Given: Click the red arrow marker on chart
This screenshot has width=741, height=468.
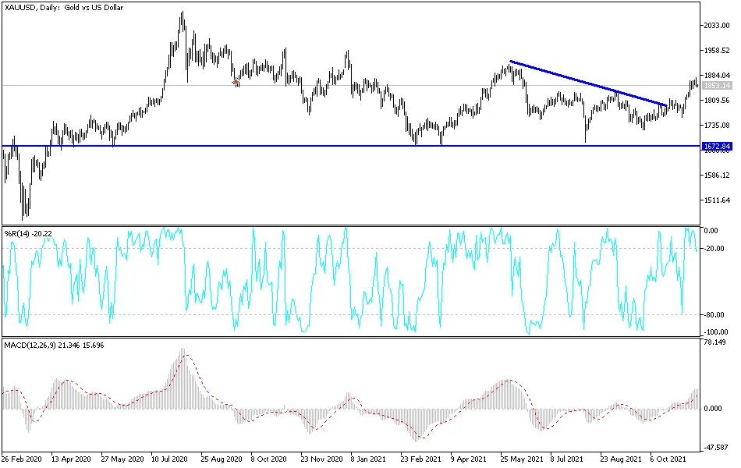Looking at the screenshot, I should (x=236, y=82).
